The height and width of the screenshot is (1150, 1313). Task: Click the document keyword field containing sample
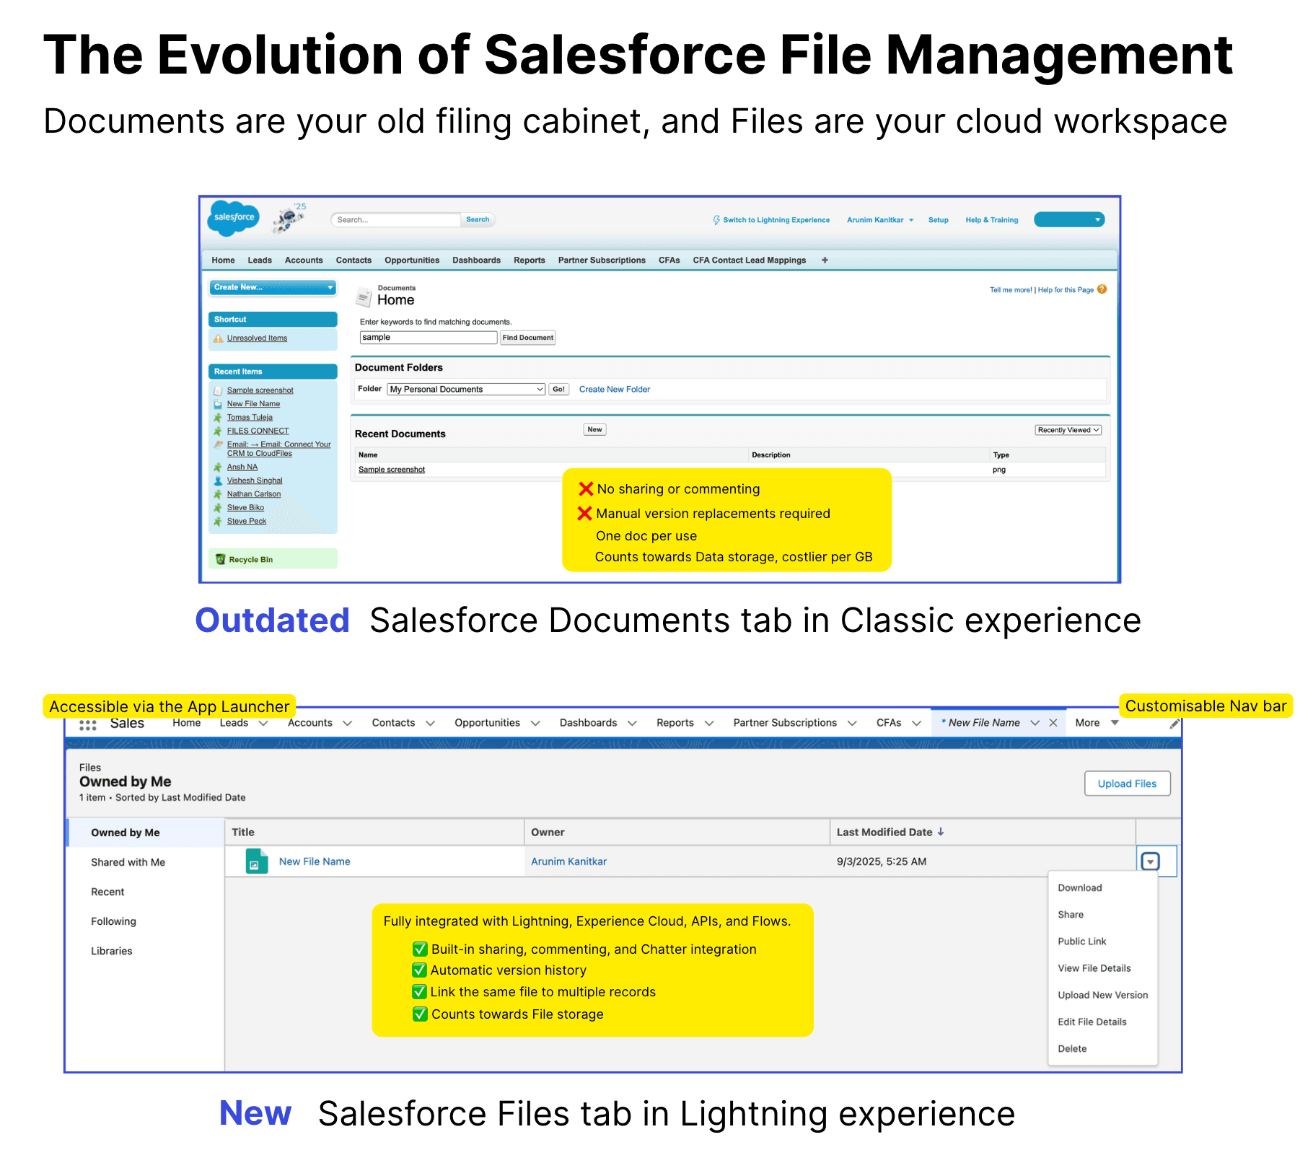(x=429, y=338)
